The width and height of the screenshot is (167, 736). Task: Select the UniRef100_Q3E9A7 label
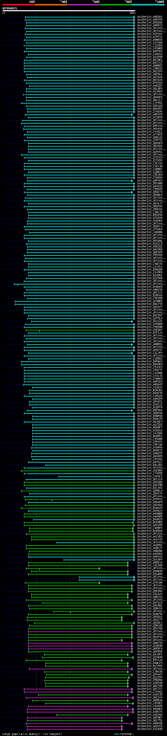[150, 330]
